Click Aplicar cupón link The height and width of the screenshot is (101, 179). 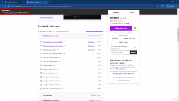tap(124, 42)
